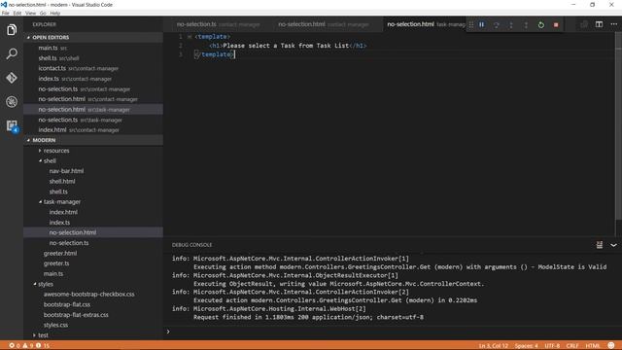
Task: Change line endings via CRLF
Action: (572, 346)
